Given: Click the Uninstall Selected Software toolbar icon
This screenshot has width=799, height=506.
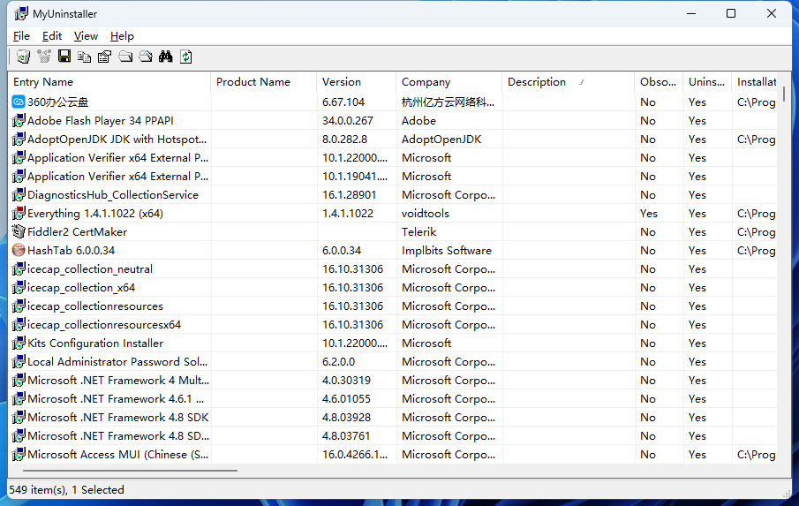Looking at the screenshot, I should tap(23, 57).
